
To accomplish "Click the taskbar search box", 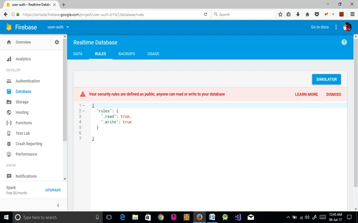I will (x=57, y=218).
